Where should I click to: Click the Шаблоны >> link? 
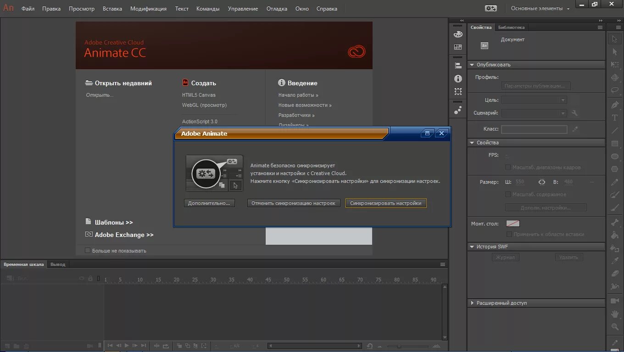(114, 222)
